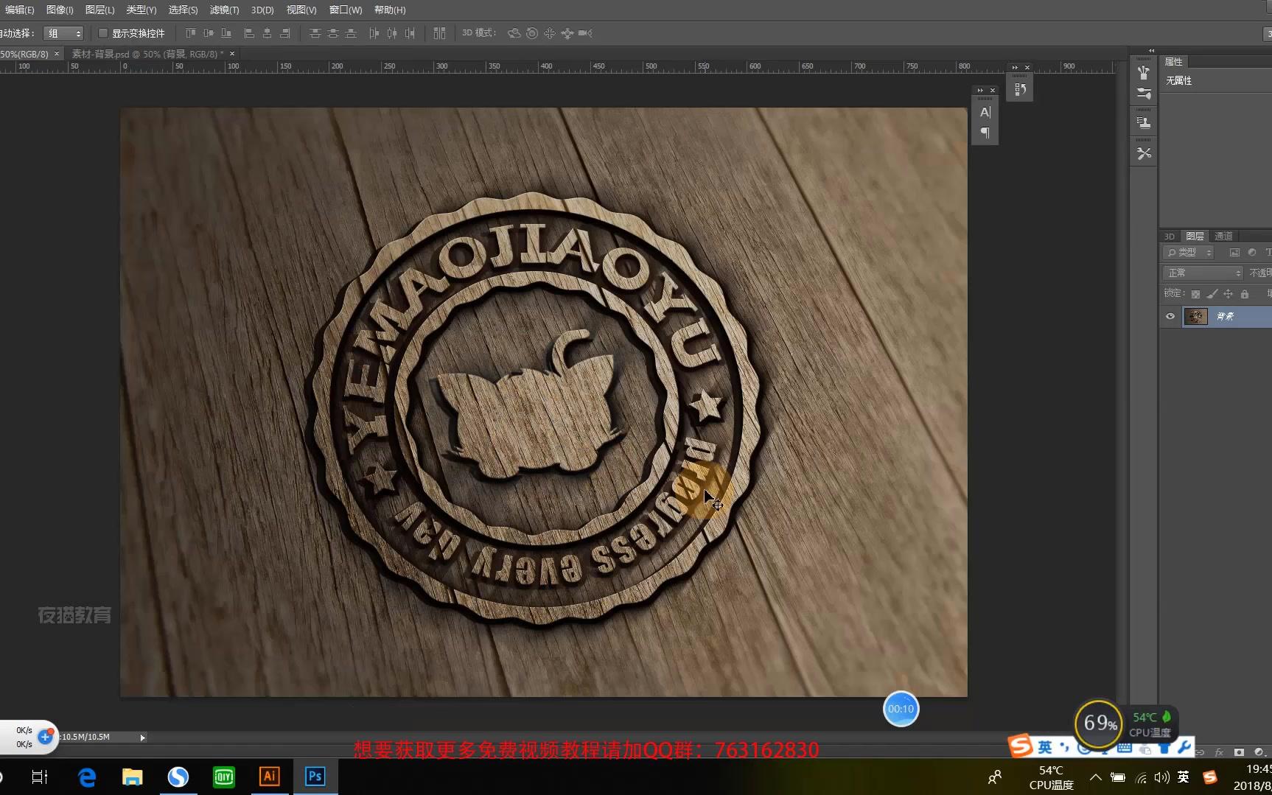Open the 图层(L) menu
Image resolution: width=1272 pixels, height=795 pixels.
tap(99, 10)
